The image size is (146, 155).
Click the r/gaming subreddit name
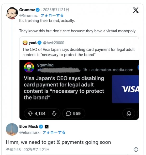coord(45,65)
